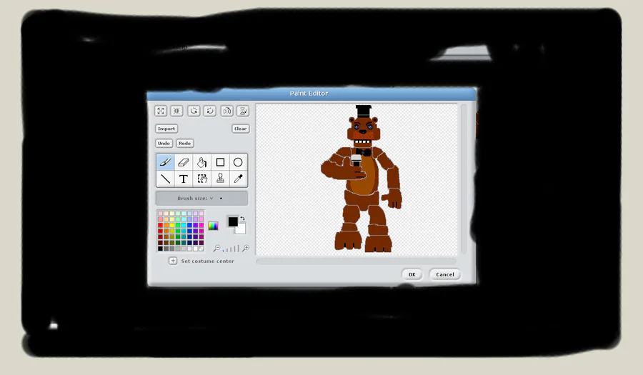Click the black foreground color box

pos(232,221)
